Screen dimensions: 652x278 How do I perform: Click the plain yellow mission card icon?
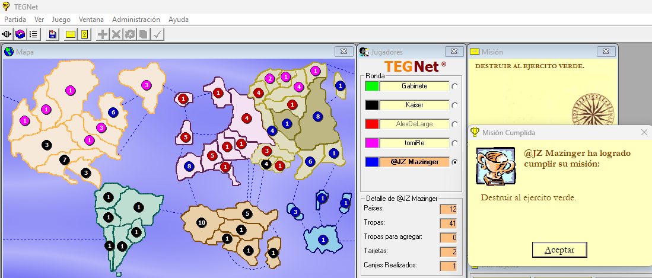click(x=71, y=34)
